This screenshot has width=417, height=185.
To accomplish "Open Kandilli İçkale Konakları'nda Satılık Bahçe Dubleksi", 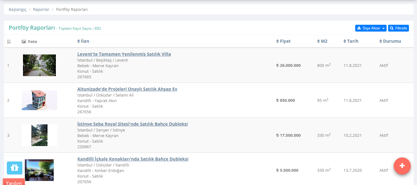I will pos(133,159).
